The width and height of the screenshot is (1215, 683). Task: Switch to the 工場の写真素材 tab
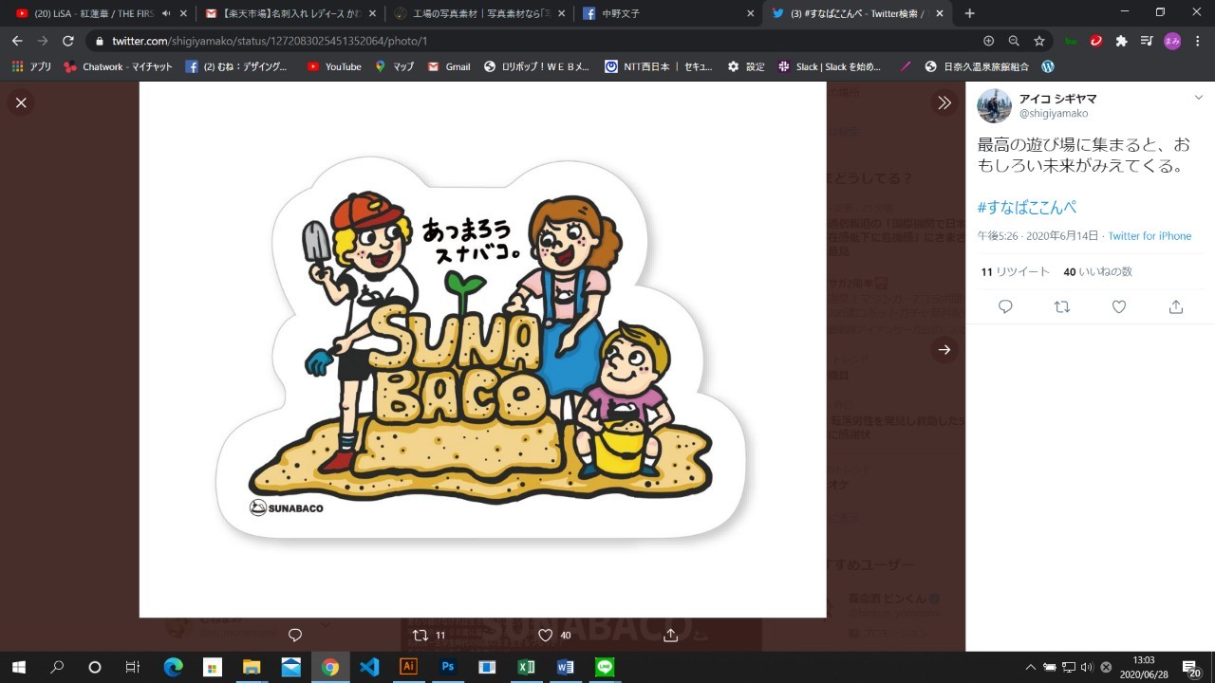pos(478,13)
